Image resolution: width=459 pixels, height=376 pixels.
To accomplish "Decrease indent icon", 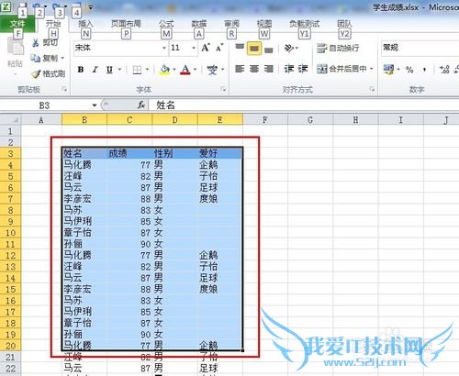I will (x=288, y=69).
